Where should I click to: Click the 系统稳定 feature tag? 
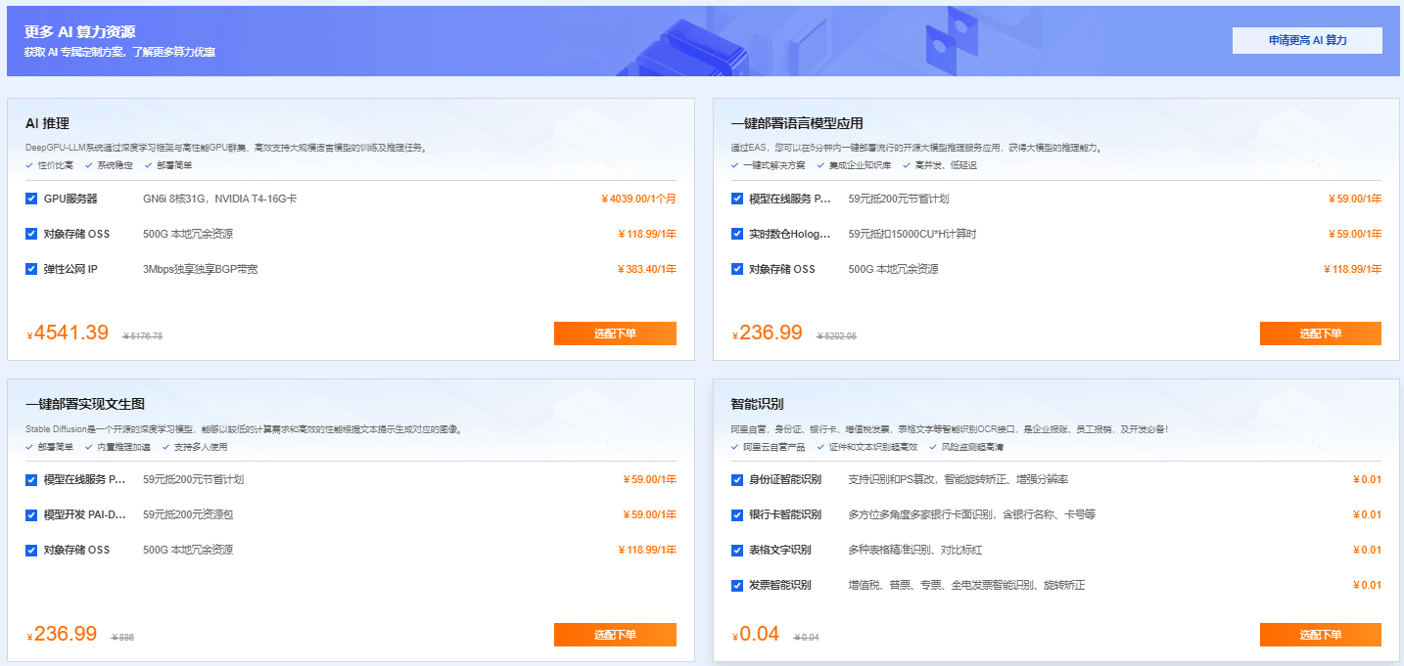pyautogui.click(x=113, y=165)
